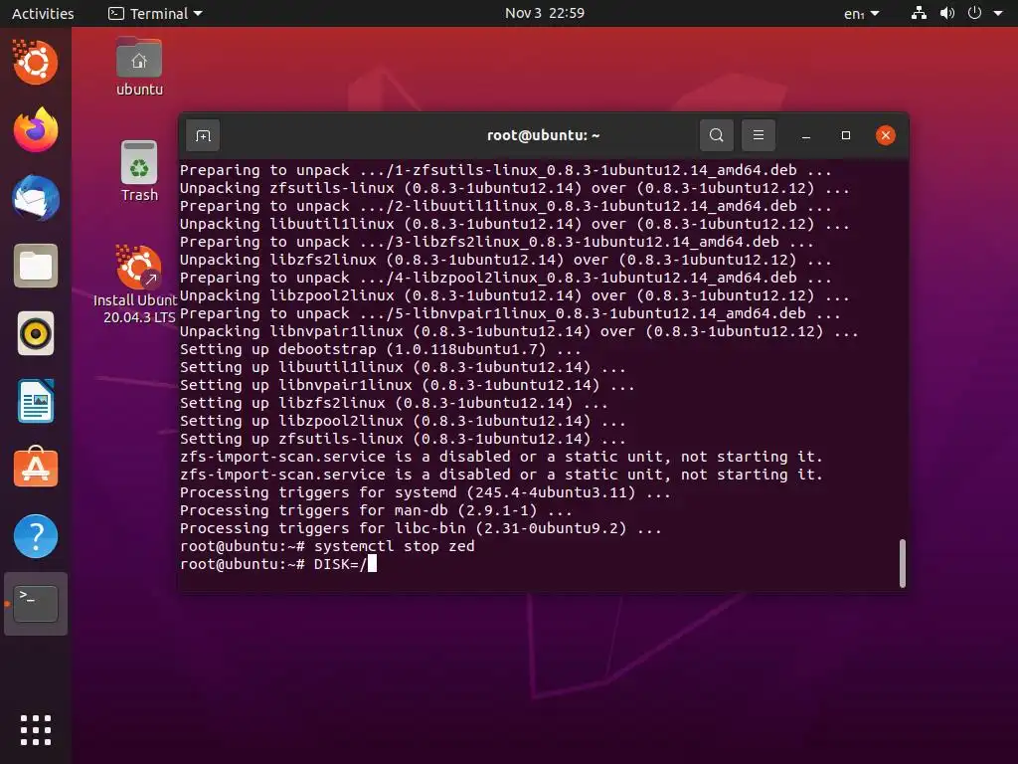Close the root@ubuntu terminal window
This screenshot has height=764, width=1018.
tap(885, 135)
